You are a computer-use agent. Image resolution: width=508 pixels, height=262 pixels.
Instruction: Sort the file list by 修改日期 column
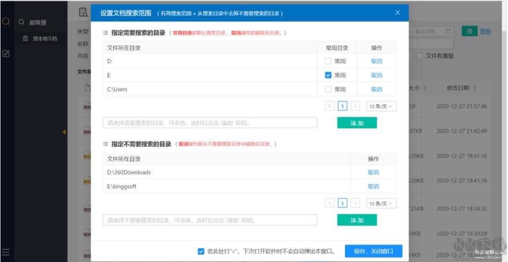point(462,88)
